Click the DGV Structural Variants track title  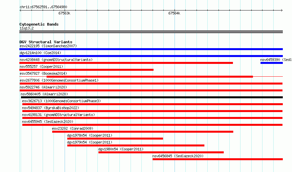46,42
